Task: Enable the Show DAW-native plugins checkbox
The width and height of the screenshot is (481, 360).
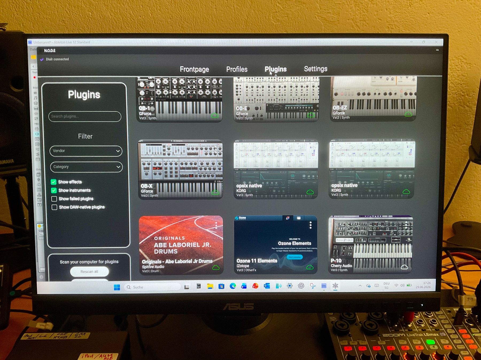Action: point(54,207)
